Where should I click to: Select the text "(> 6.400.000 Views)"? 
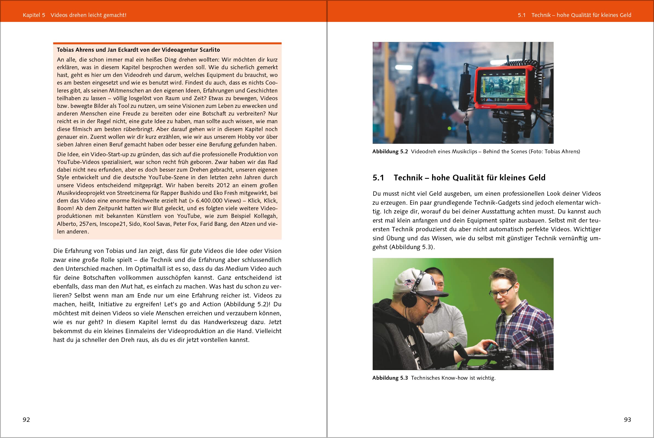click(215, 201)
